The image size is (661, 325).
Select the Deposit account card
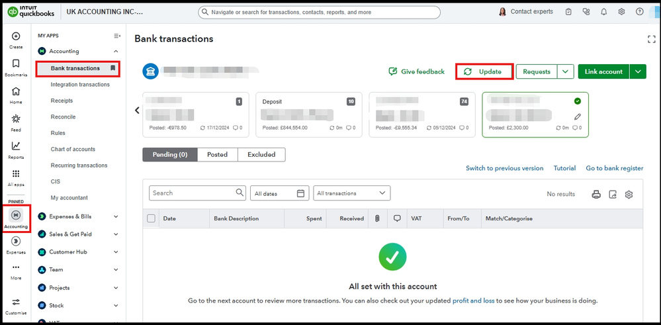coord(309,115)
